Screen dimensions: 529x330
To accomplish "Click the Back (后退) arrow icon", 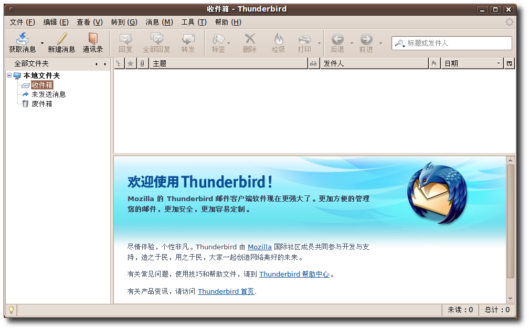I will click(337, 39).
